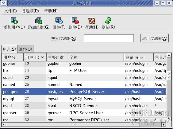Click the Add Group (添加组群) icon
The height and width of the screenshot is (129, 173).
tap(39, 21)
